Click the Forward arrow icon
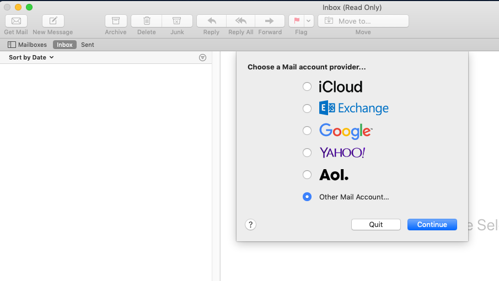Image resolution: width=499 pixels, height=281 pixels. (270, 21)
